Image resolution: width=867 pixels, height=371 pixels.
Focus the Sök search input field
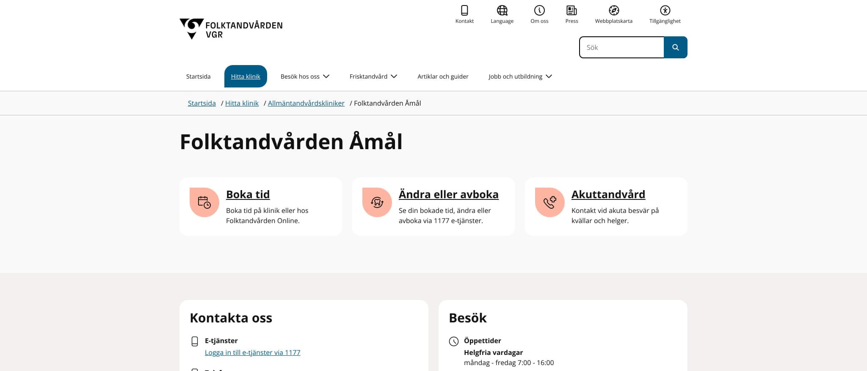(x=621, y=47)
